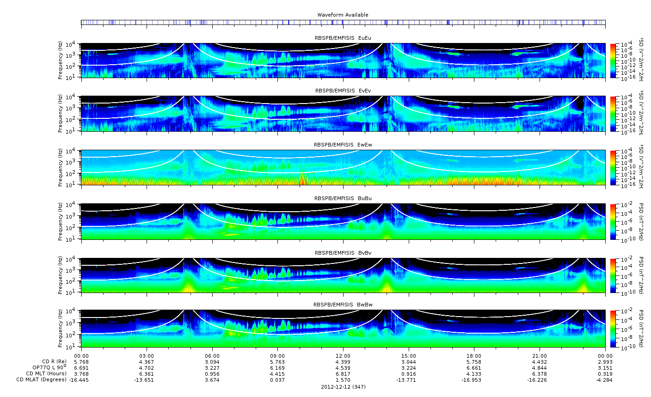Click the 'RBSPB/EMFISIS BvBv' panel title
This screenshot has height=397, width=651.
(343, 253)
